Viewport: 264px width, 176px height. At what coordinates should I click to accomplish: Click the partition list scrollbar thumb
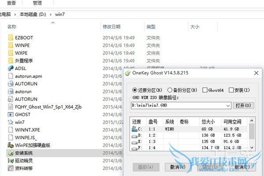click(x=252, y=131)
